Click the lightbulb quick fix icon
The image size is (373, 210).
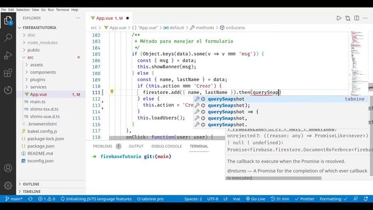click(x=112, y=92)
